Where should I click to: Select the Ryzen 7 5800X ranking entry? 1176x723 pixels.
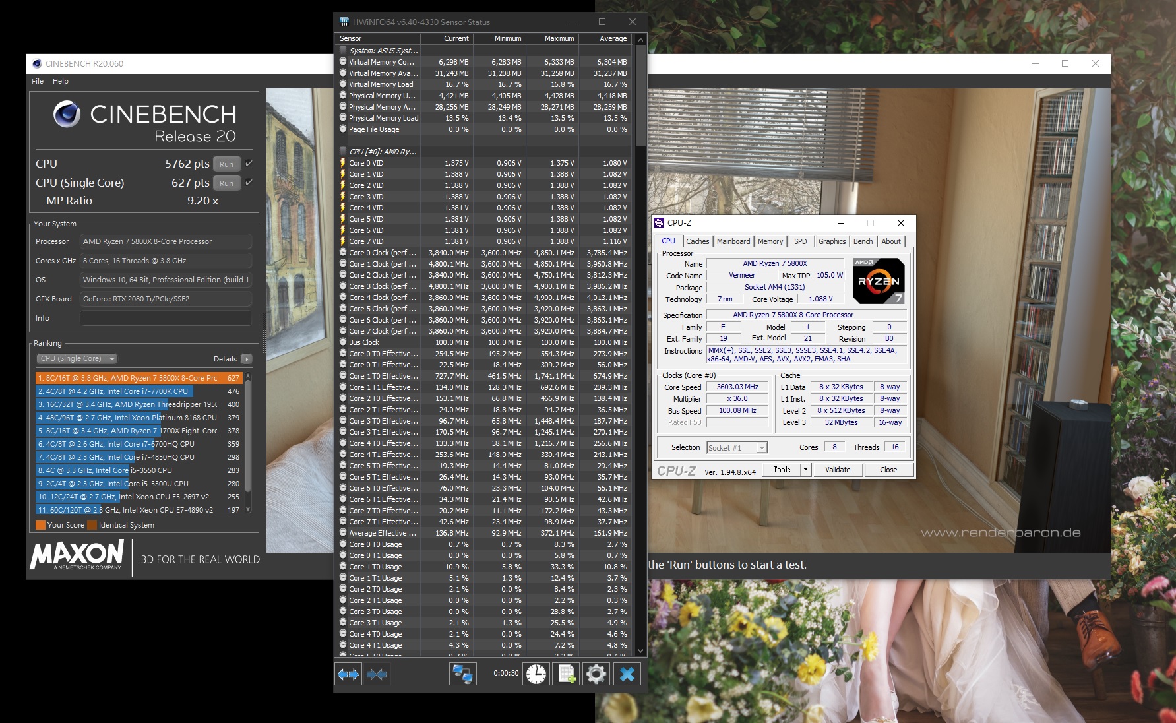point(139,378)
